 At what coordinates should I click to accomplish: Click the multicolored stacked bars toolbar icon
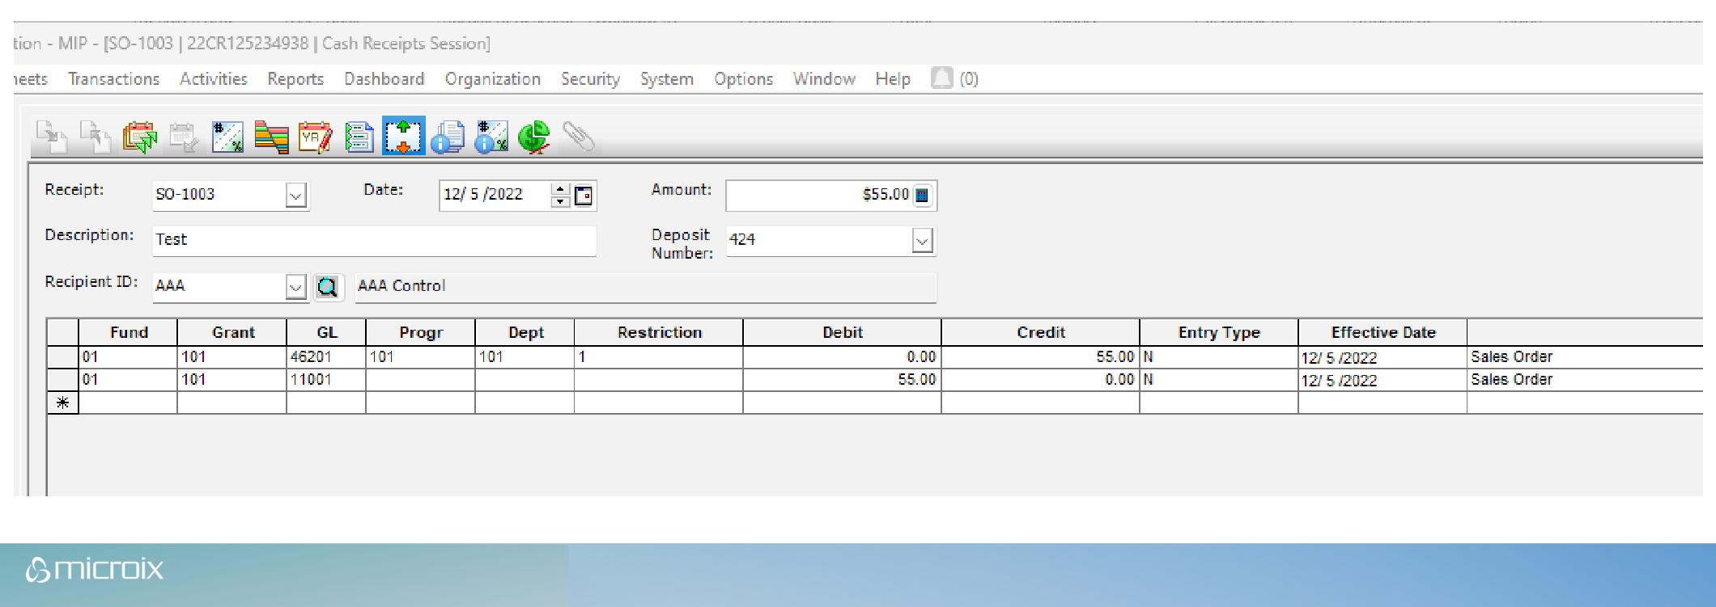pos(271,137)
